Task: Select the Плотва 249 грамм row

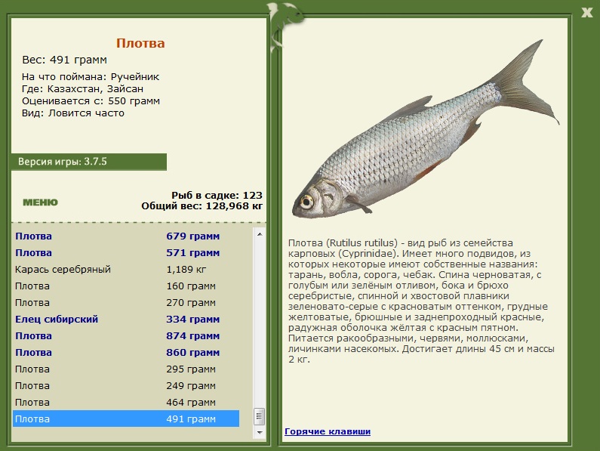Action: pos(126,386)
